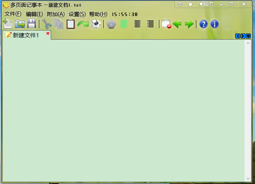Click the scrollbar down arrow

(x=248, y=178)
